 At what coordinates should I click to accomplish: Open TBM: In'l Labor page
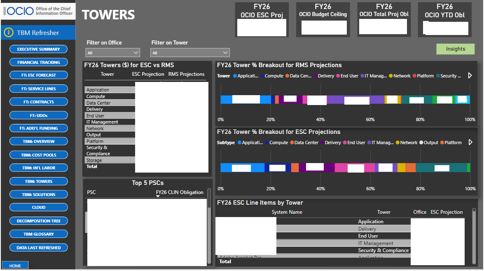(39, 168)
